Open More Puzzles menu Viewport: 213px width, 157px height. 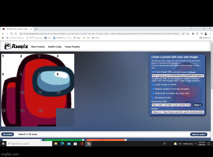coord(38,47)
